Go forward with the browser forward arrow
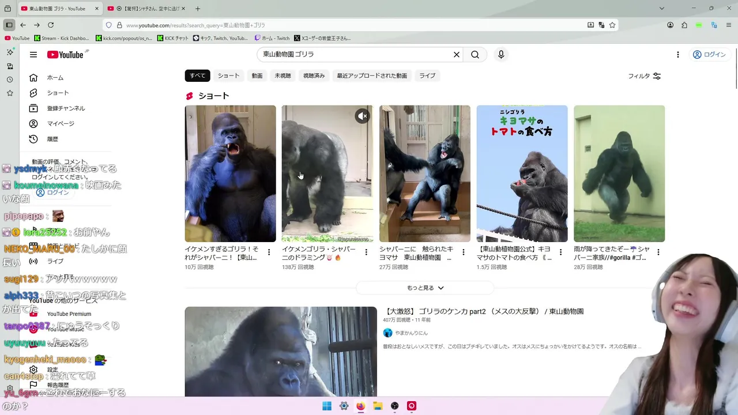The width and height of the screenshot is (738, 415). pos(37,25)
